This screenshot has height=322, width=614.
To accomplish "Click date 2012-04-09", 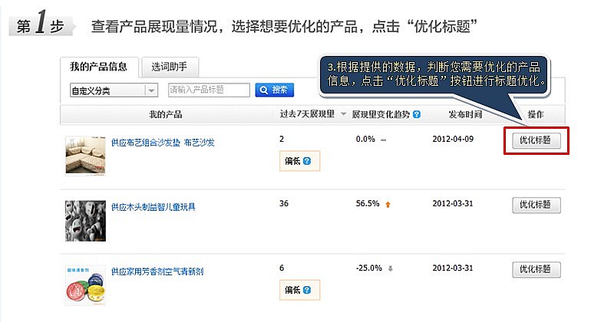I will pos(453,139).
